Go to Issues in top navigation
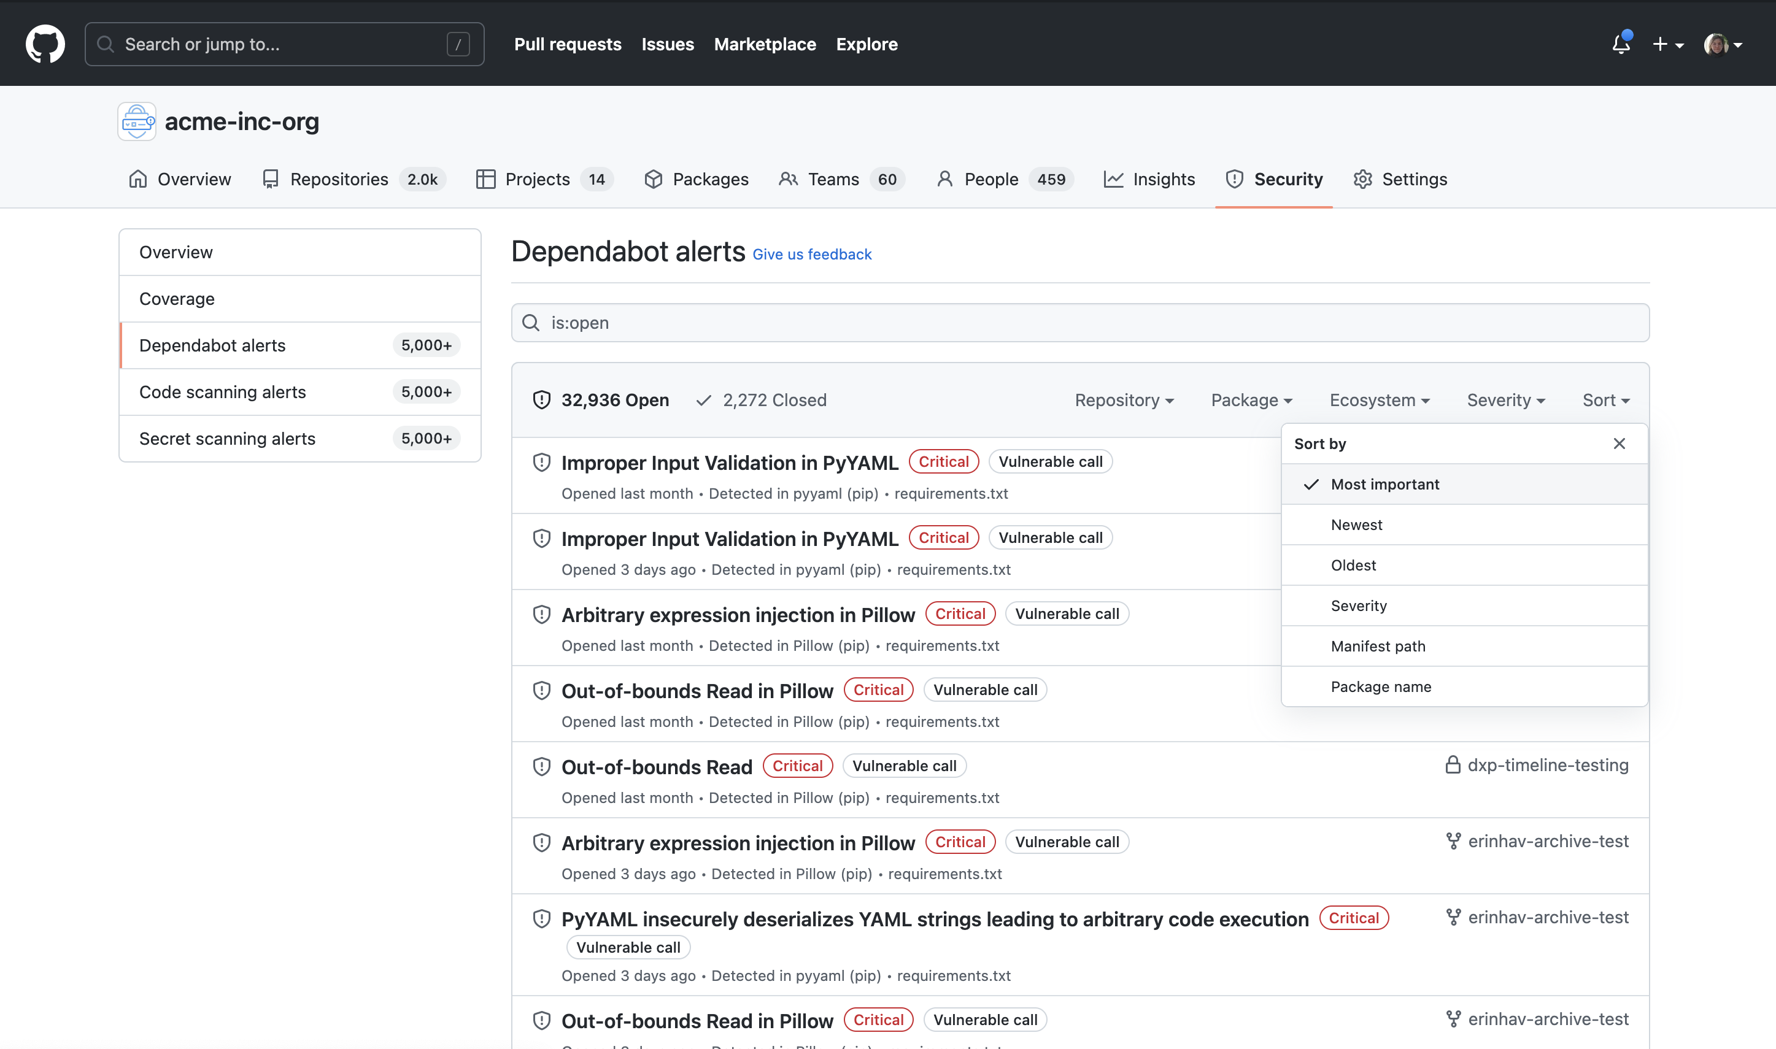Screen dimensions: 1776x1049 click(668, 45)
